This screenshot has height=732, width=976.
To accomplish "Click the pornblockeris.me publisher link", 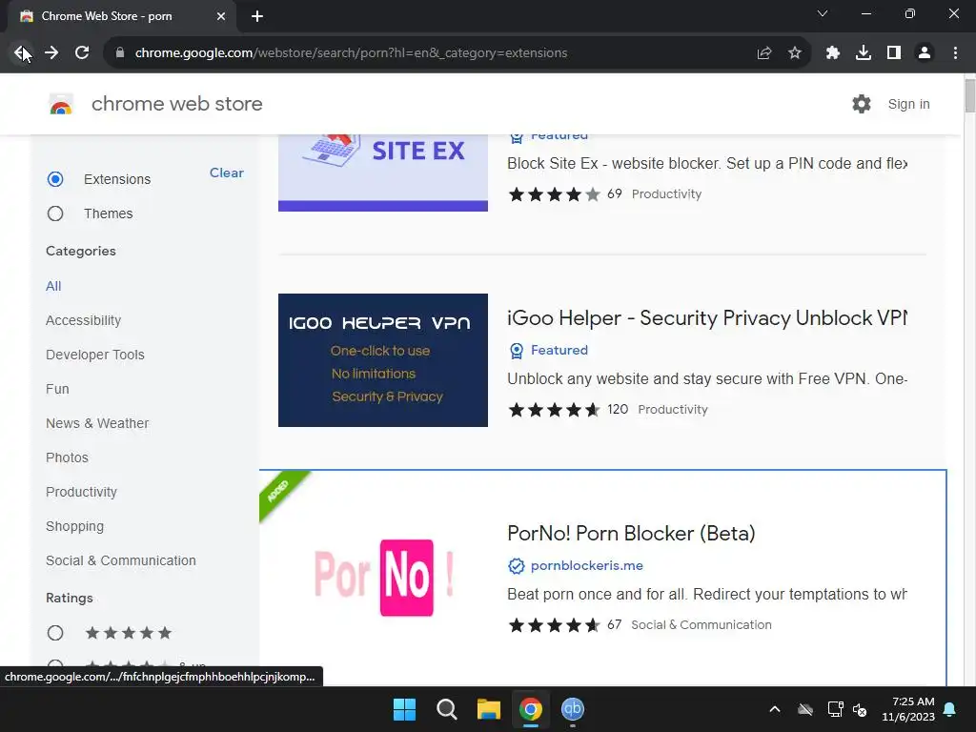I will tap(587, 566).
